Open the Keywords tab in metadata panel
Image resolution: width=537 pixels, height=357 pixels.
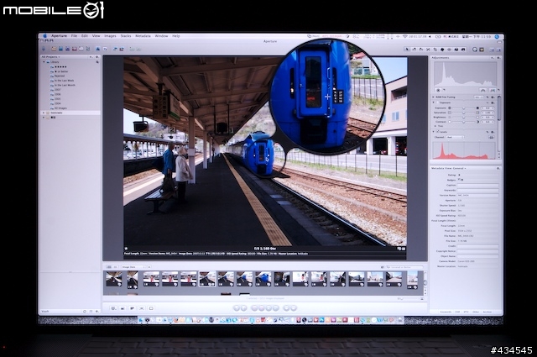[446, 312]
